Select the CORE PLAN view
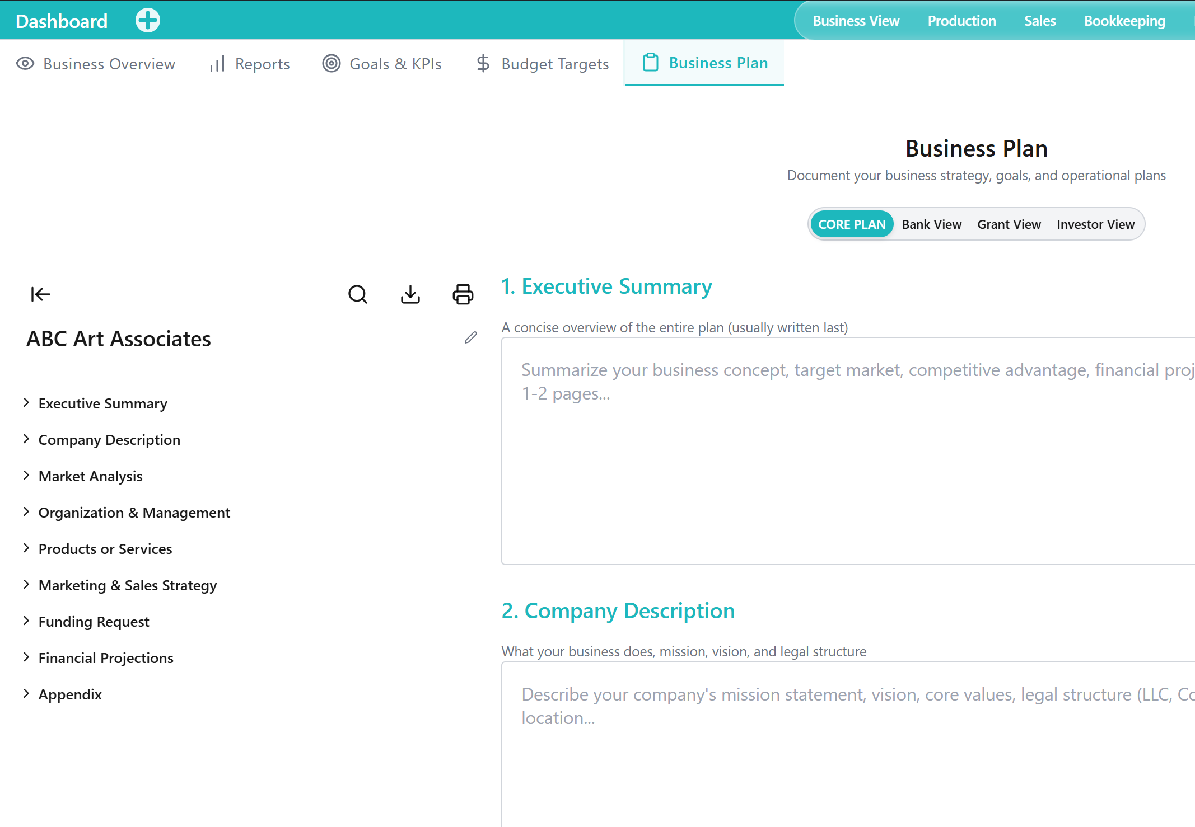Viewport: 1195px width, 827px height. [x=852, y=224]
